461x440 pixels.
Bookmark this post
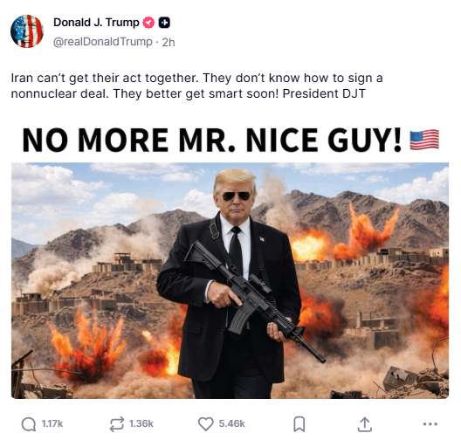(299, 424)
